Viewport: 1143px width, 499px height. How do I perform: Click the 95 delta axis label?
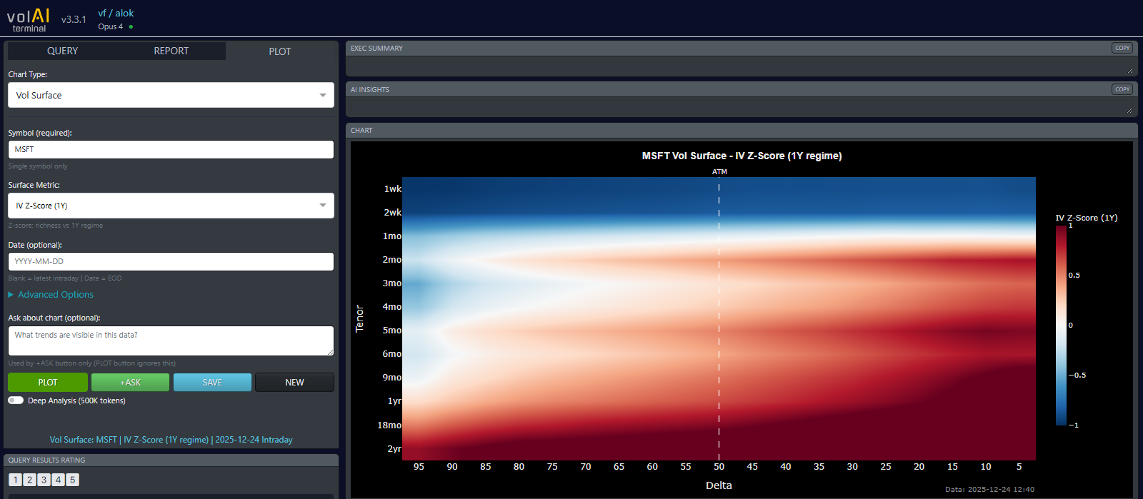tap(419, 466)
